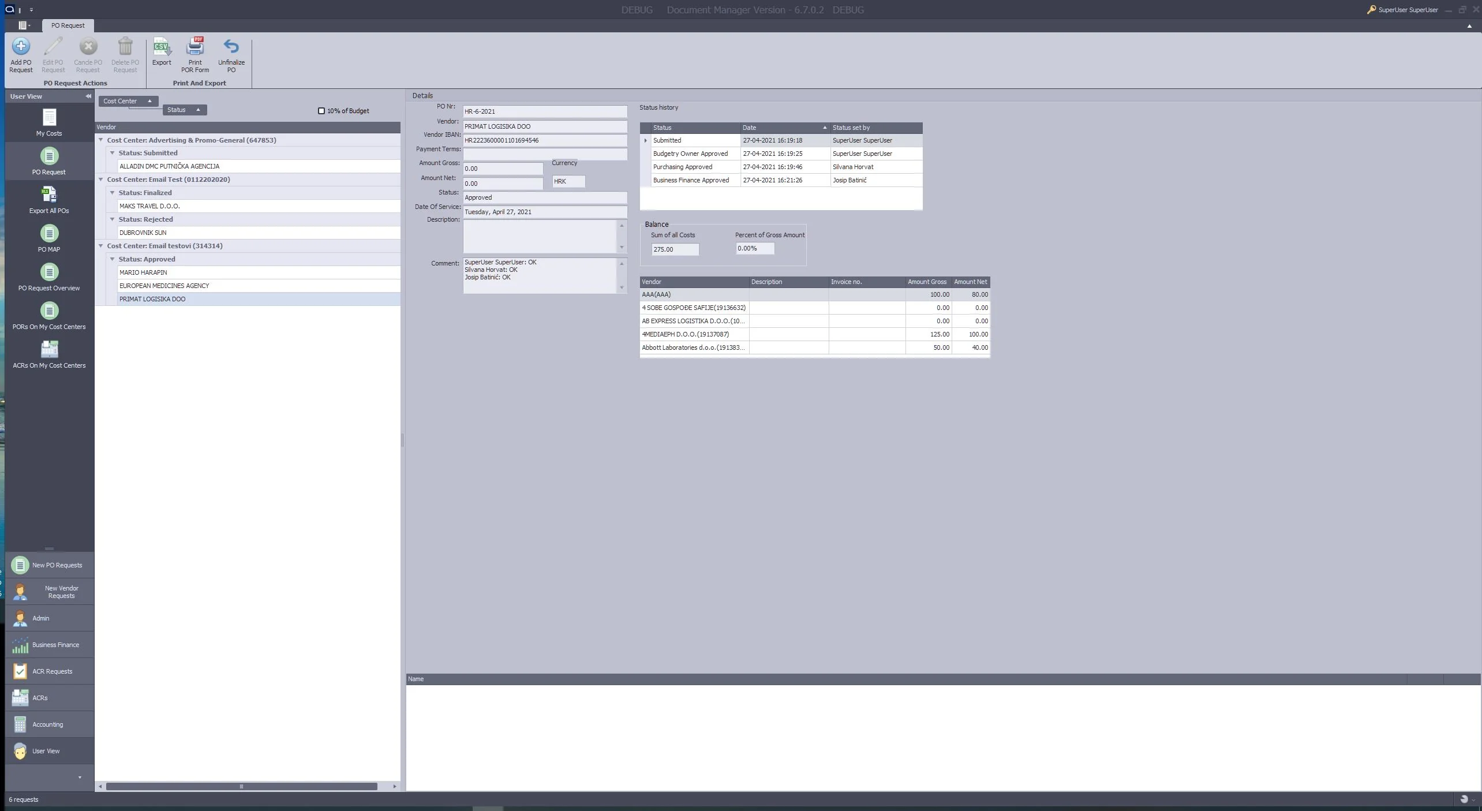Image resolution: width=1482 pixels, height=811 pixels.
Task: Open the PO MAP sidebar icon
Action: (49, 234)
